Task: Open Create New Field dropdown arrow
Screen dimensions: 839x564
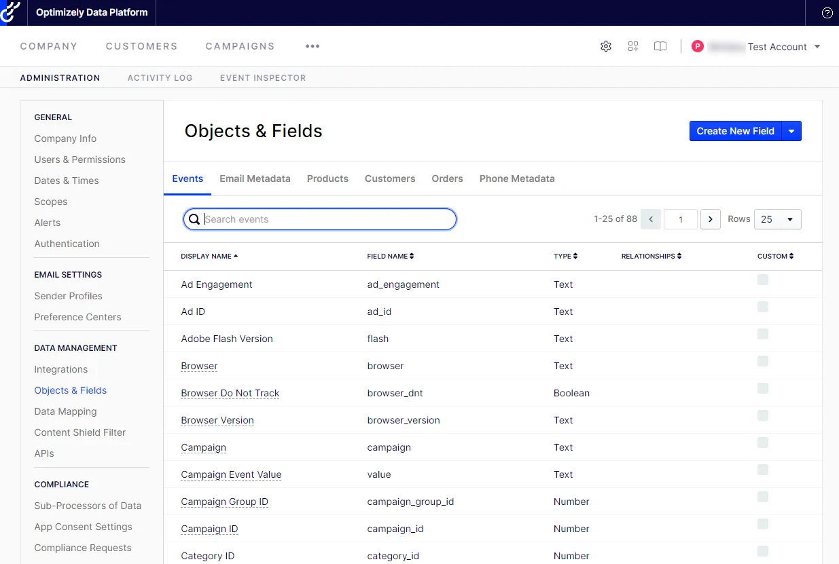Action: click(791, 131)
